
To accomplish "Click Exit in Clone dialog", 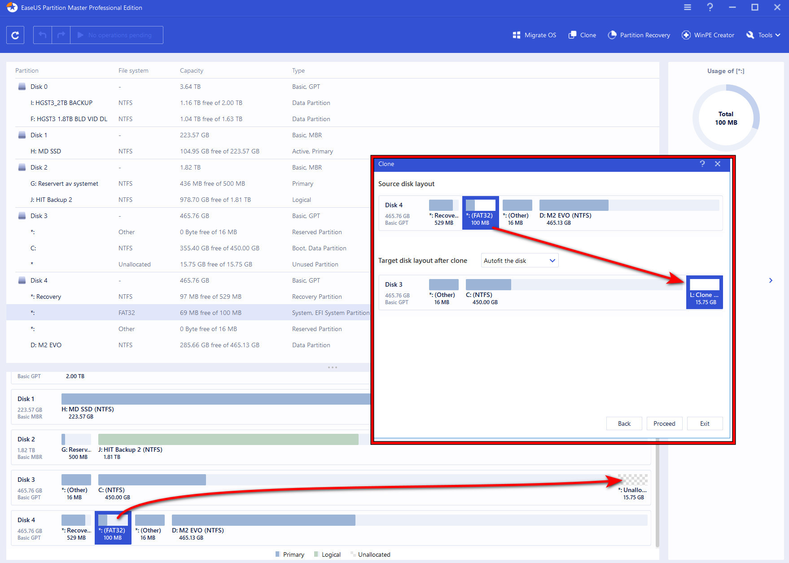I will (705, 423).
